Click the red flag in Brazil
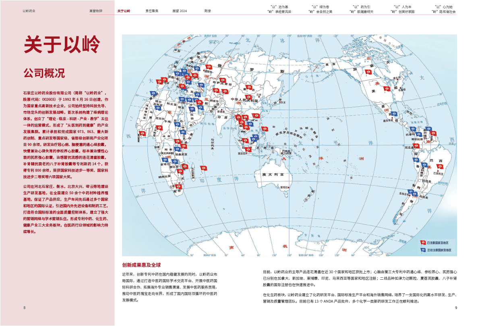 tap(440, 166)
